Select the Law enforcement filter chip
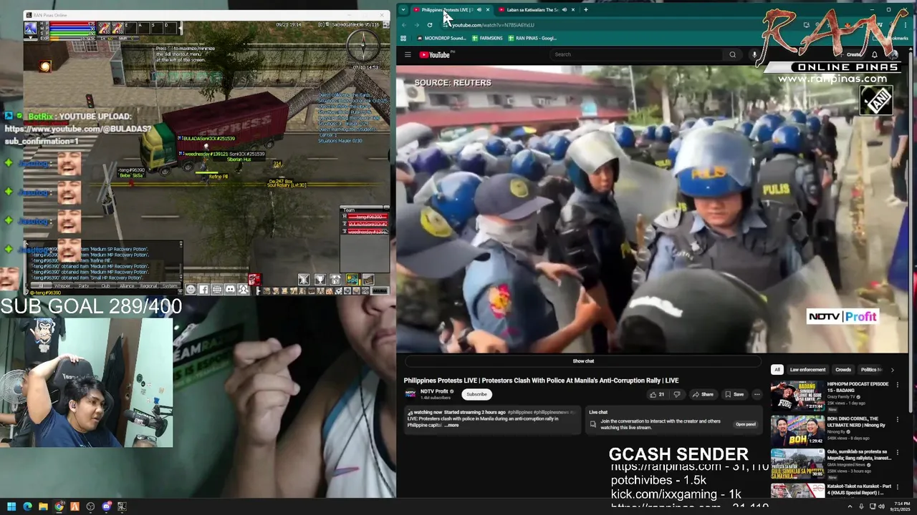The width and height of the screenshot is (917, 515). point(807,370)
